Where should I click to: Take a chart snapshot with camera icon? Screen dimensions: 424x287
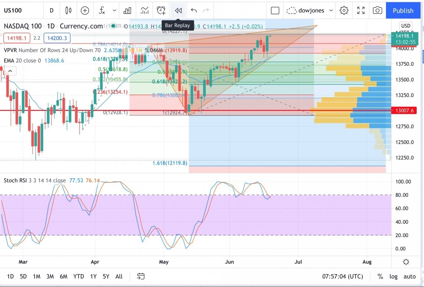pos(377,10)
